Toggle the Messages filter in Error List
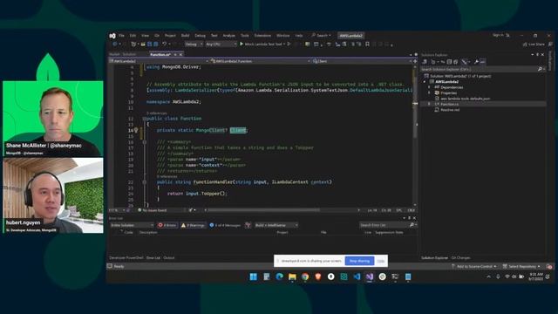This screenshot has height=314, width=558. coord(225,225)
